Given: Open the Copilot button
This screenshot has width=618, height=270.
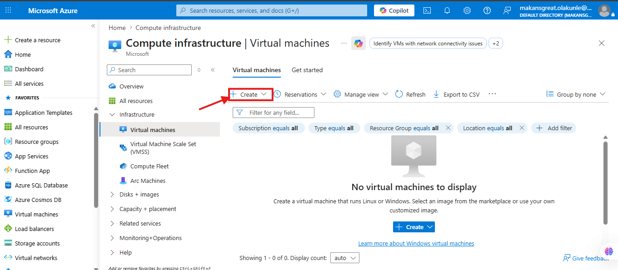Looking at the screenshot, I should pyautogui.click(x=394, y=10).
